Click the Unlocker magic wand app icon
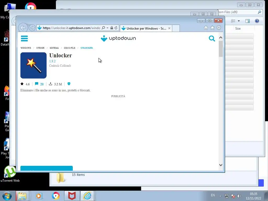 [x=33, y=65]
